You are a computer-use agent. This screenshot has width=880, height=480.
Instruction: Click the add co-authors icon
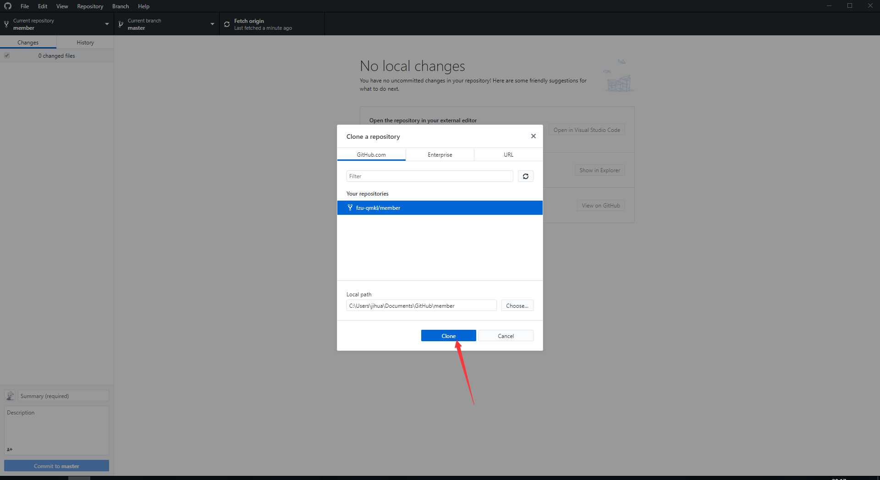[x=10, y=449]
